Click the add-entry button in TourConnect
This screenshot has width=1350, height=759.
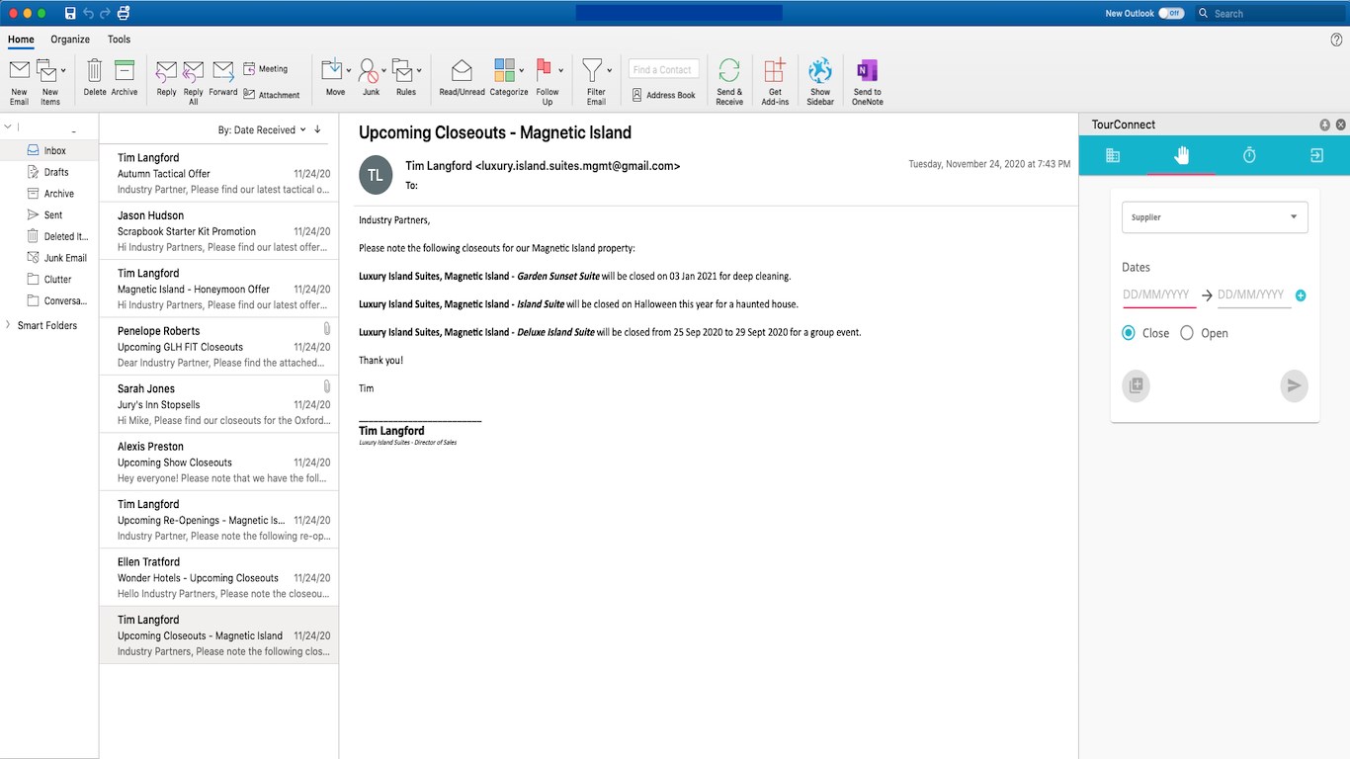pos(1137,385)
